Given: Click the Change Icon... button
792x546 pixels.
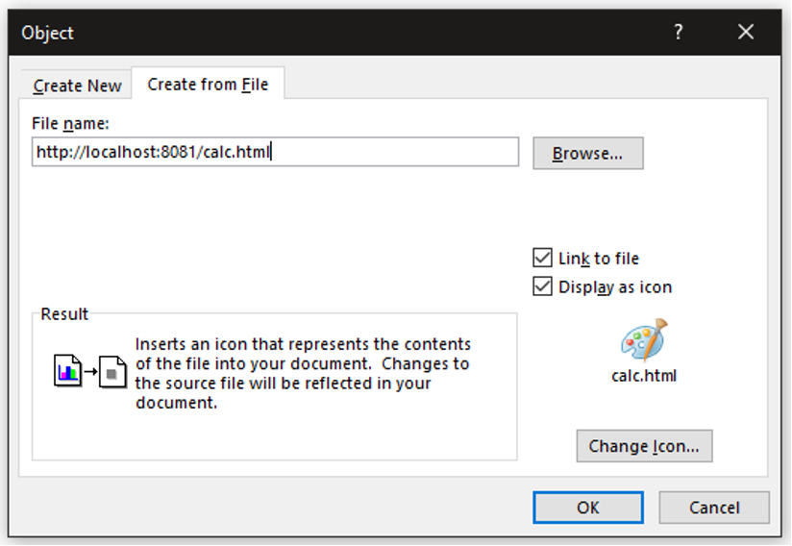Looking at the screenshot, I should coord(644,446).
